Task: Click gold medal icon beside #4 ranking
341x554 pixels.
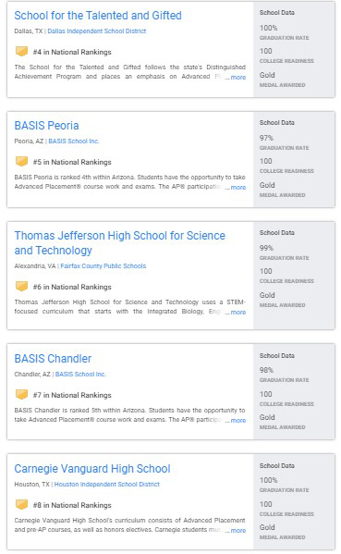Action: pyautogui.click(x=22, y=52)
